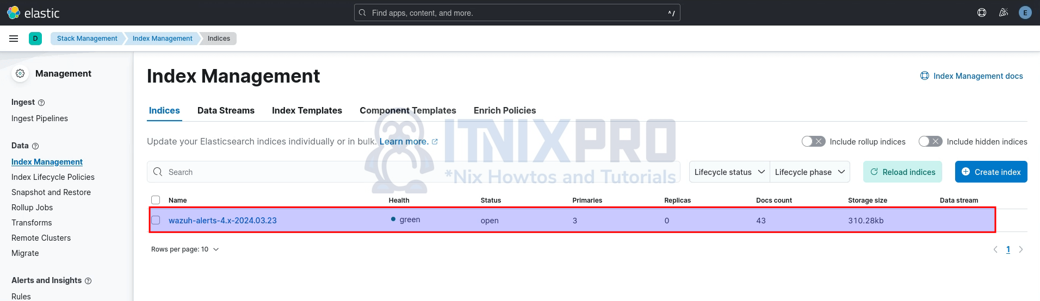1040x301 pixels.
Task: Click the Elastic logo in header
Action: [32, 12]
